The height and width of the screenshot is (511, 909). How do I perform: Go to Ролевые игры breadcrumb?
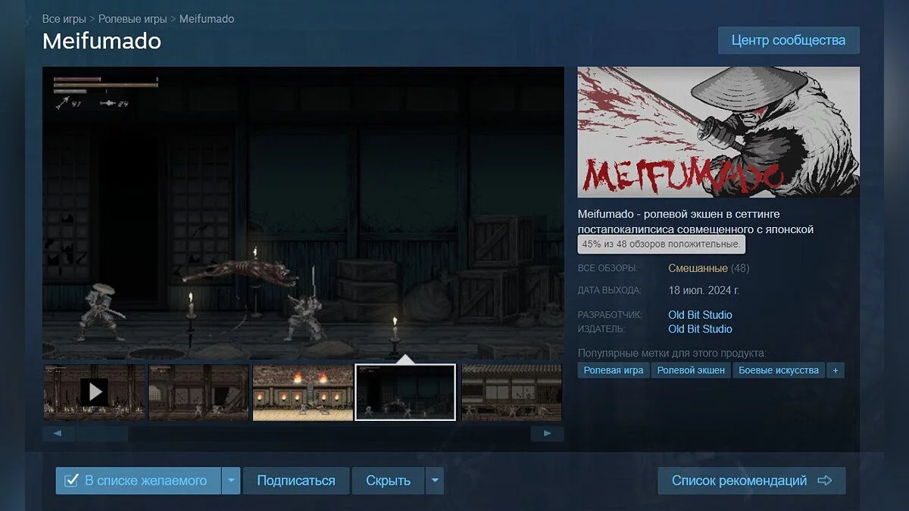pos(133,19)
